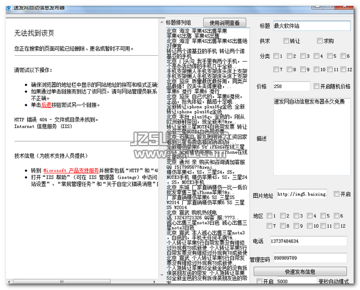Tick 分类 category checkbox 7
This screenshot has width=360, height=290.
tap(276, 69)
